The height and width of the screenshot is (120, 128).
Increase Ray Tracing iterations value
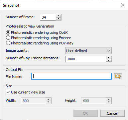tap(109, 58)
